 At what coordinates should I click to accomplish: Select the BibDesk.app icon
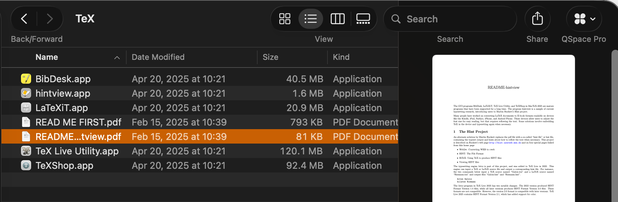pyautogui.click(x=26, y=79)
